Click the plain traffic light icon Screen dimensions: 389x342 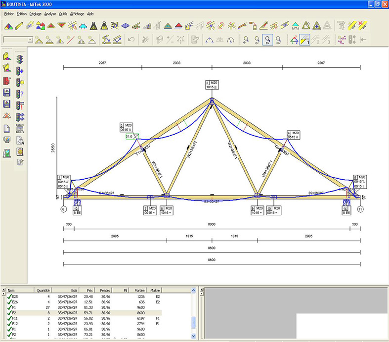(20, 59)
